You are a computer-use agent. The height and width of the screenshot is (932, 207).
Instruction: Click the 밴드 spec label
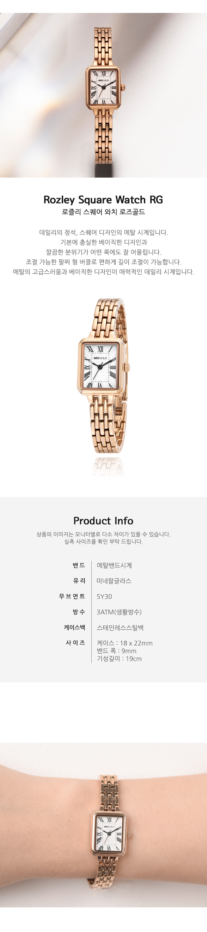click(x=79, y=565)
